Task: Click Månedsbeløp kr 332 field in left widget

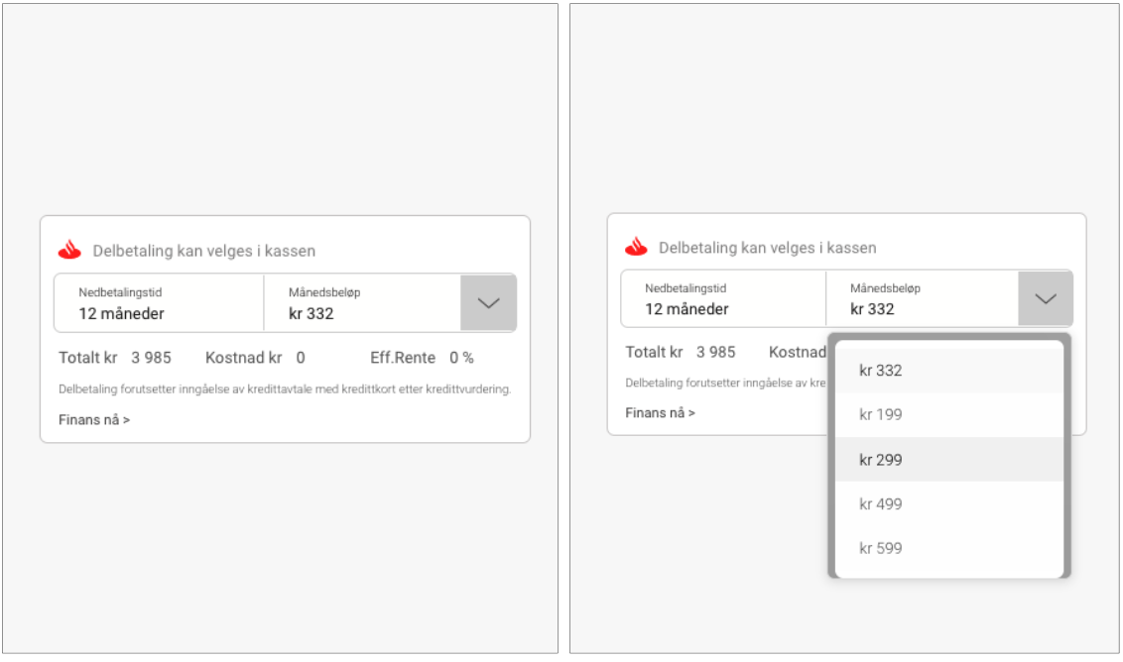Action: click(x=362, y=302)
